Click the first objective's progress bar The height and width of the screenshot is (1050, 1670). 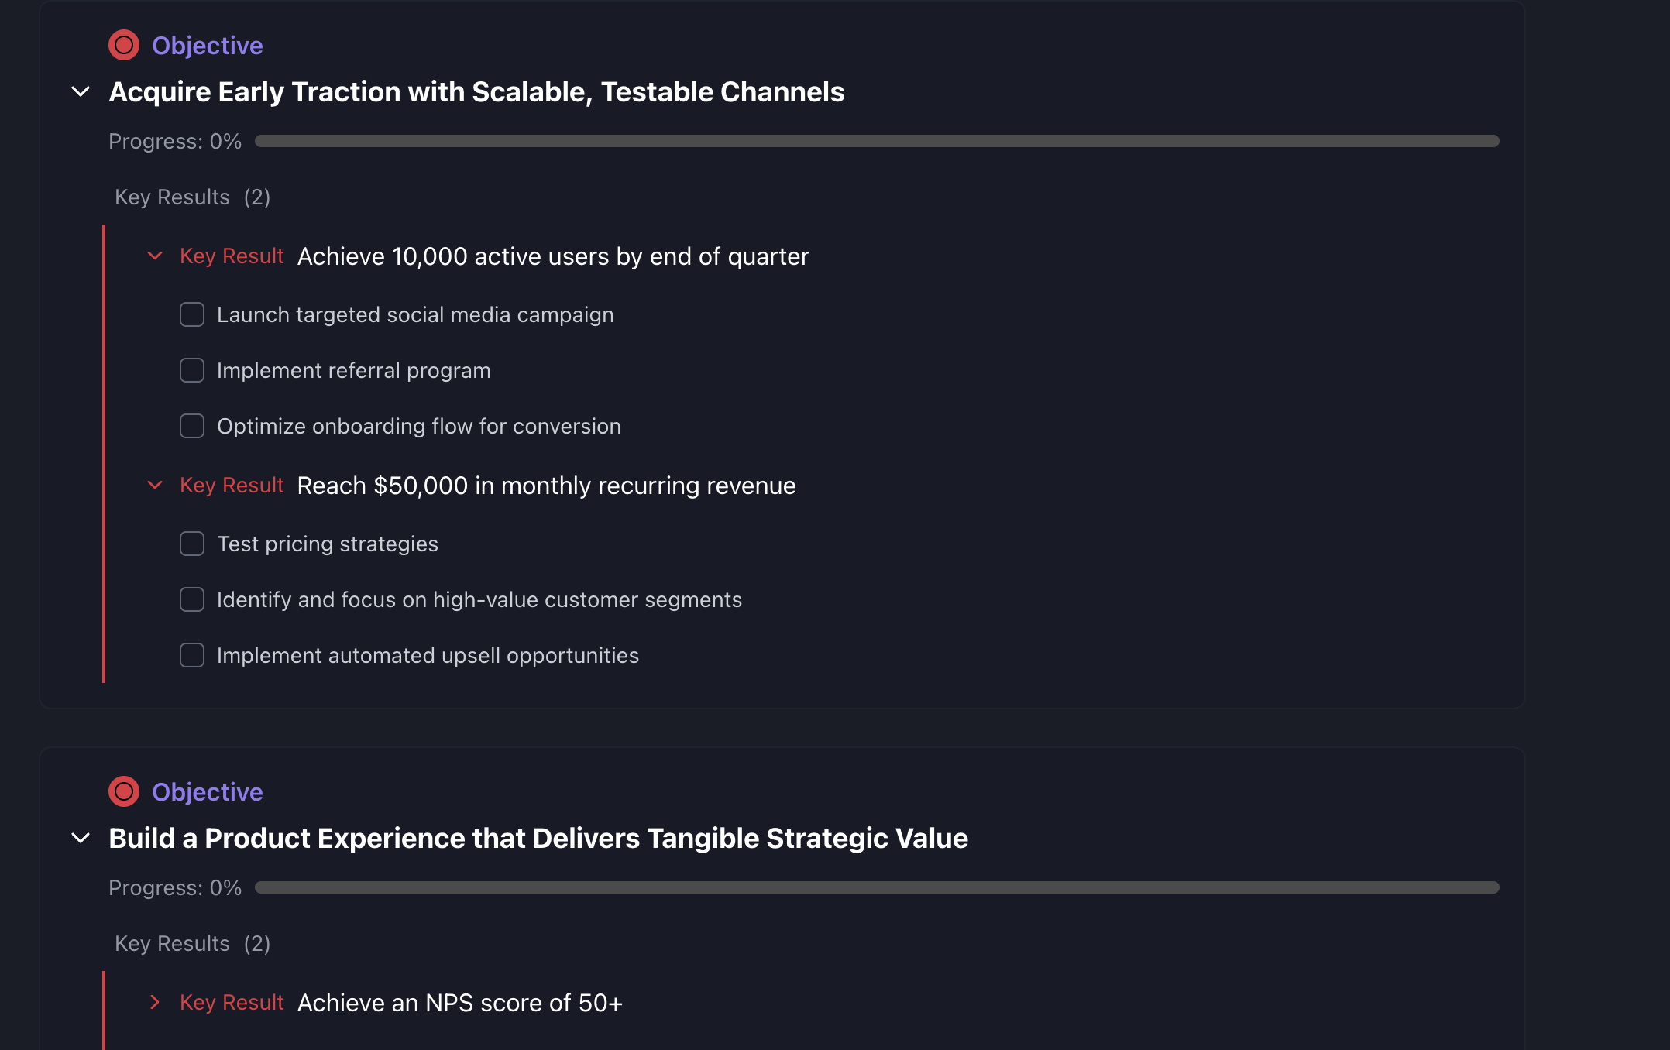point(877,141)
